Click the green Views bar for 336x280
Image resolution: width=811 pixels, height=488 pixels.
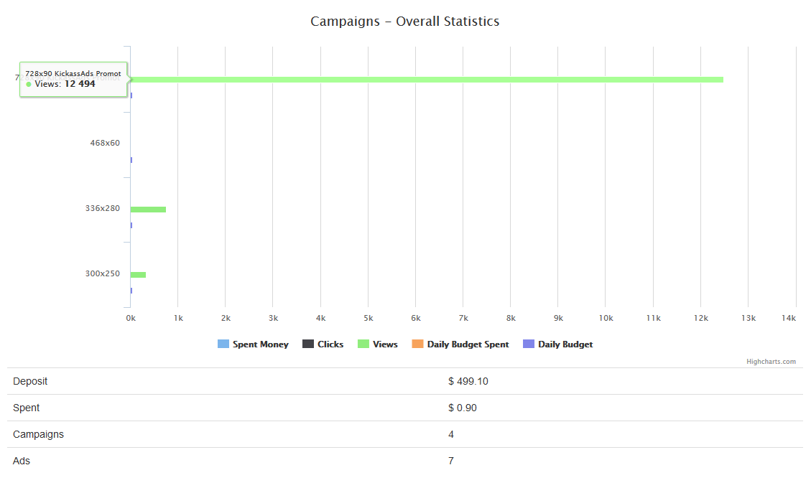(x=148, y=210)
